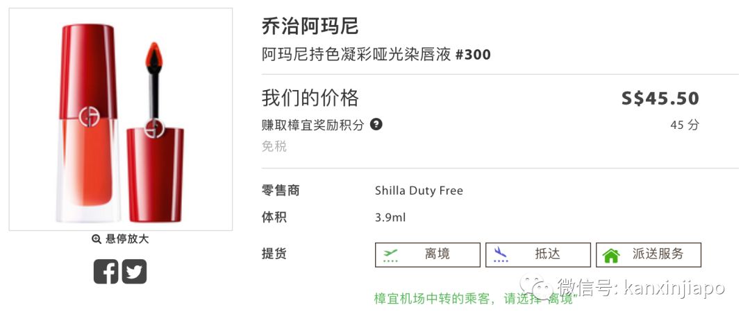Choose 抵达 arrival pickup option
Viewport: 750px width, 323px height.
tap(537, 254)
